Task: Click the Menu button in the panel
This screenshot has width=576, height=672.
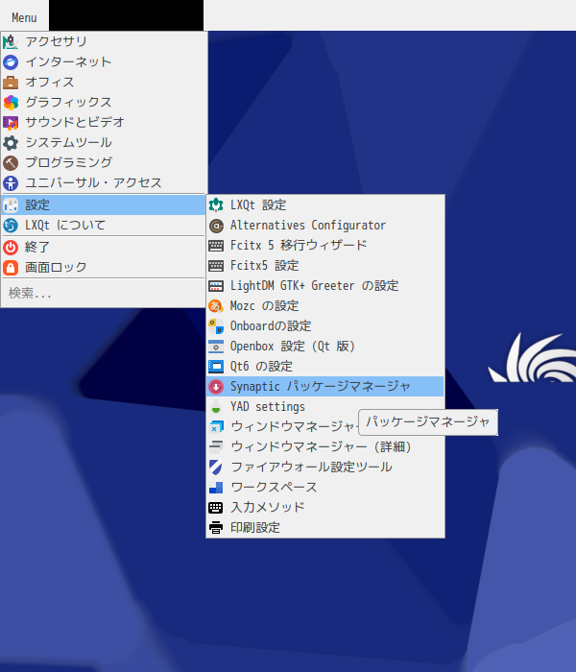Action: click(x=24, y=17)
